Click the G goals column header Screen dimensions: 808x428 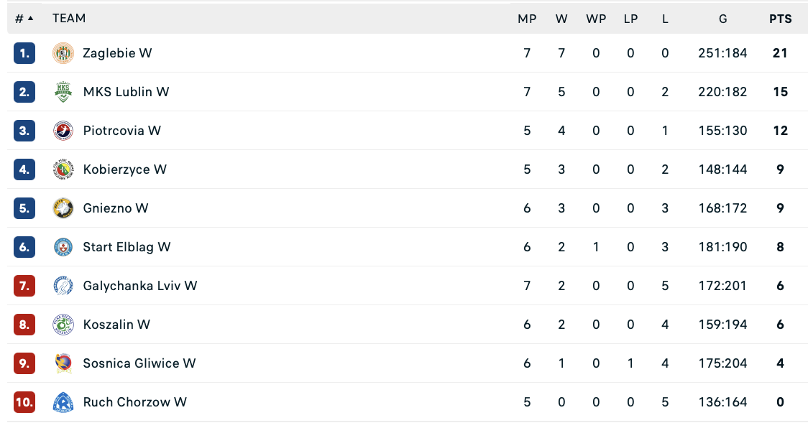(722, 19)
